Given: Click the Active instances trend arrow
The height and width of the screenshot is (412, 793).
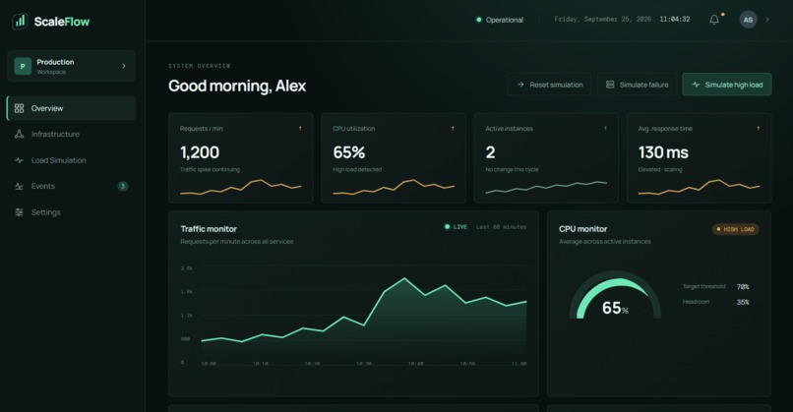Looking at the screenshot, I should click(x=605, y=129).
